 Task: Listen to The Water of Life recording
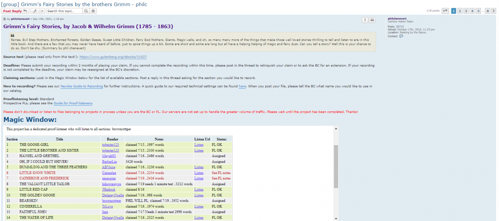tap(199, 217)
